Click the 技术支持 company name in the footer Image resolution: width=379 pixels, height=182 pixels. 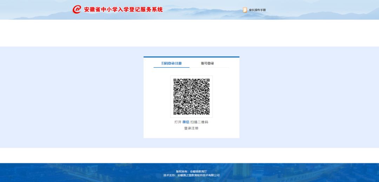(x=198, y=175)
